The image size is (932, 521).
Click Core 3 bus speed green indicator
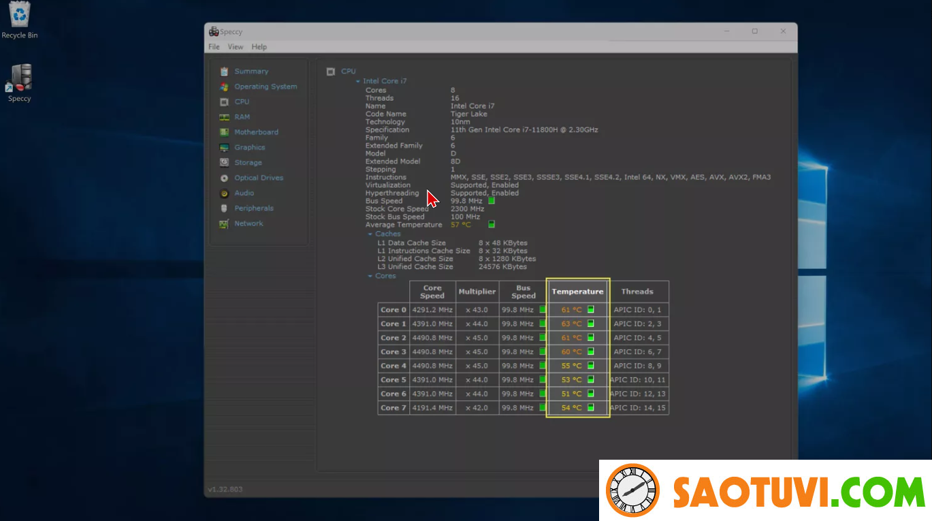[x=543, y=351]
